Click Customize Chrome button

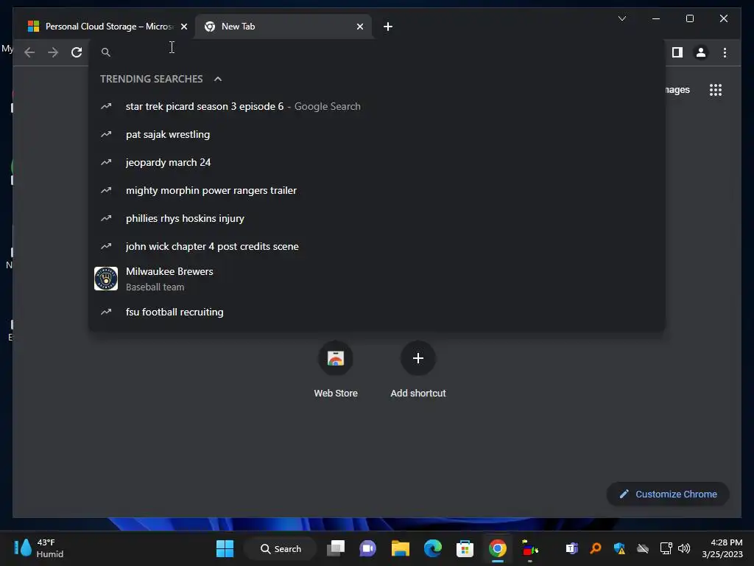(668, 495)
